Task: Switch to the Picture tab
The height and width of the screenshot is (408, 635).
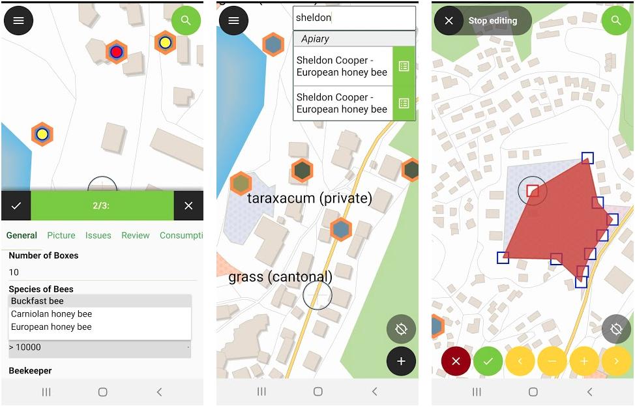Action: pos(61,235)
